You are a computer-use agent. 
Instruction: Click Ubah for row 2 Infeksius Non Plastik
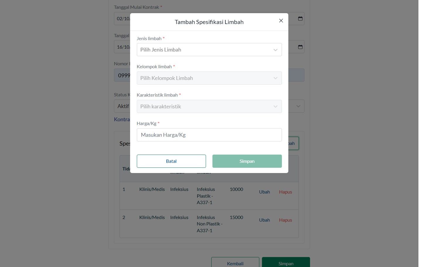click(264, 220)
